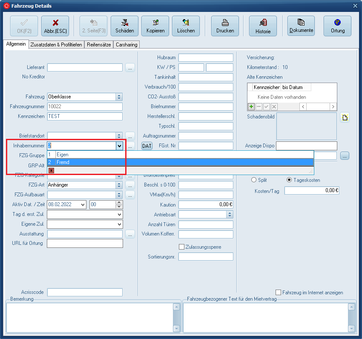Screen dimensions: 362x339
Task: Enable the Zulassungssperre checkbox
Action: point(182,247)
